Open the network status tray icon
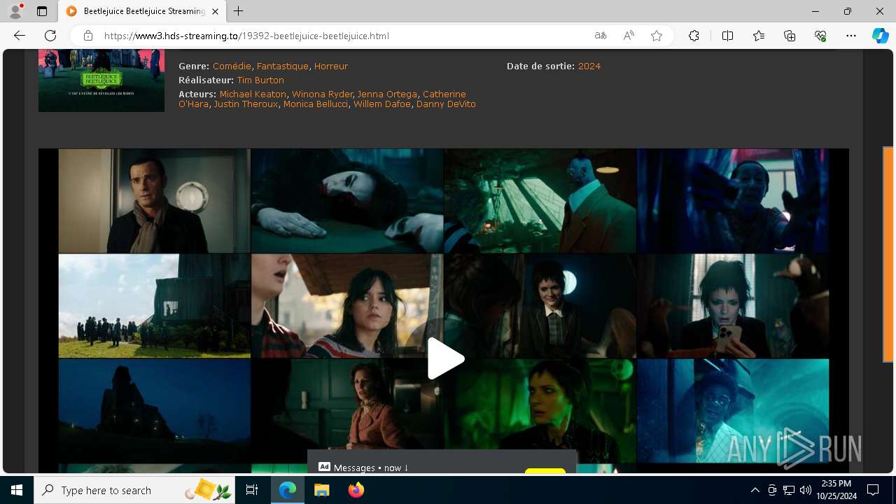This screenshot has height=504, width=896. 789,490
